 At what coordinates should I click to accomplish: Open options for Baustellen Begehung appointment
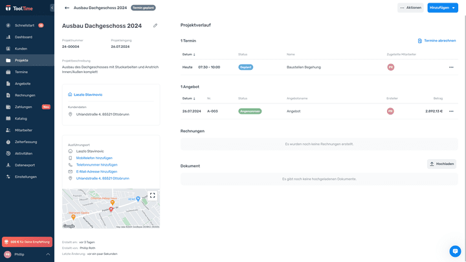451,67
